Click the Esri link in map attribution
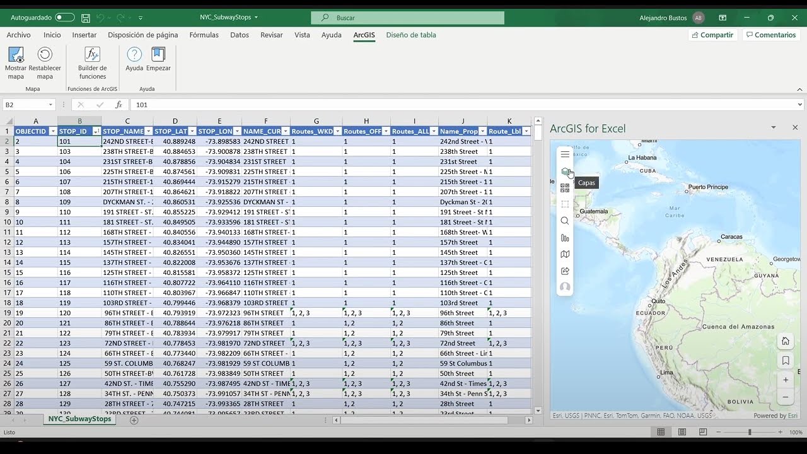This screenshot has height=454, width=807. 792,416
